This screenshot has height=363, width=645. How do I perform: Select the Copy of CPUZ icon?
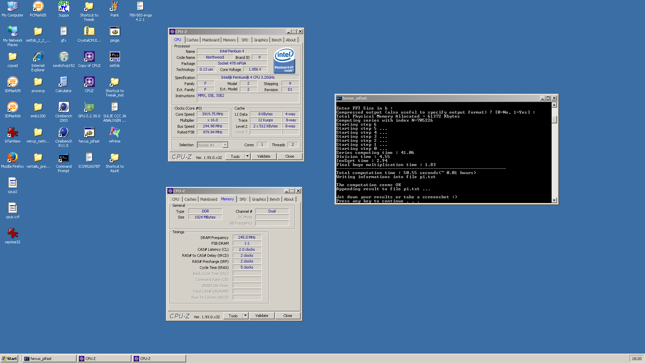[89, 56]
